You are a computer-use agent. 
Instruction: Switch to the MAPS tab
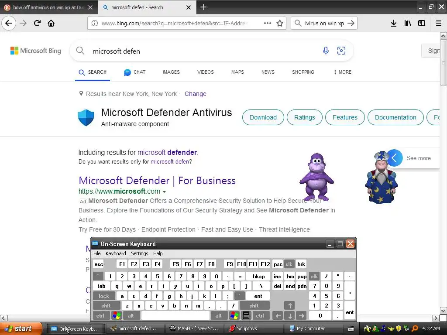click(x=237, y=72)
